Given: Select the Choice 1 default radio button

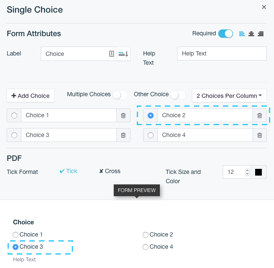Looking at the screenshot, I should point(14,116).
